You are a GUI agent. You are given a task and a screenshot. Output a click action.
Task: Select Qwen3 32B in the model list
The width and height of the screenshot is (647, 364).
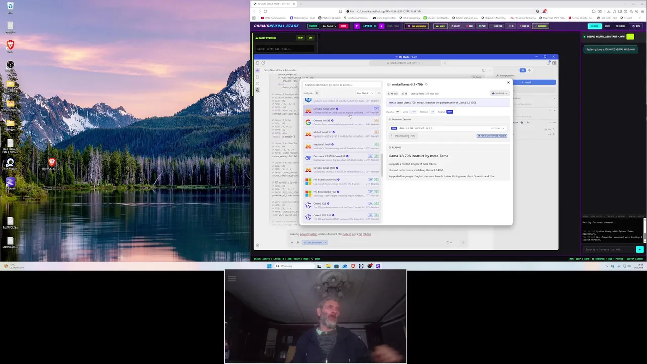[342, 205]
